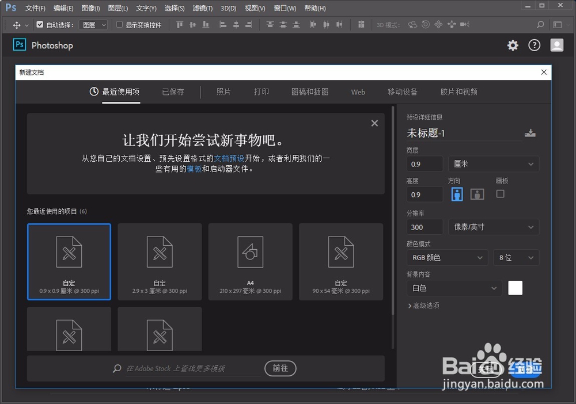The image size is (576, 404).
Task: Click the 3D roll mode icon
Action: 426,25
